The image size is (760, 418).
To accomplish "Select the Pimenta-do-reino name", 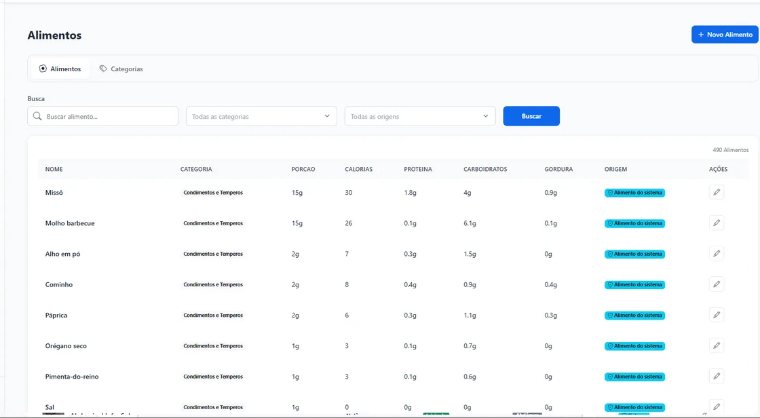I will pyautogui.click(x=72, y=377).
